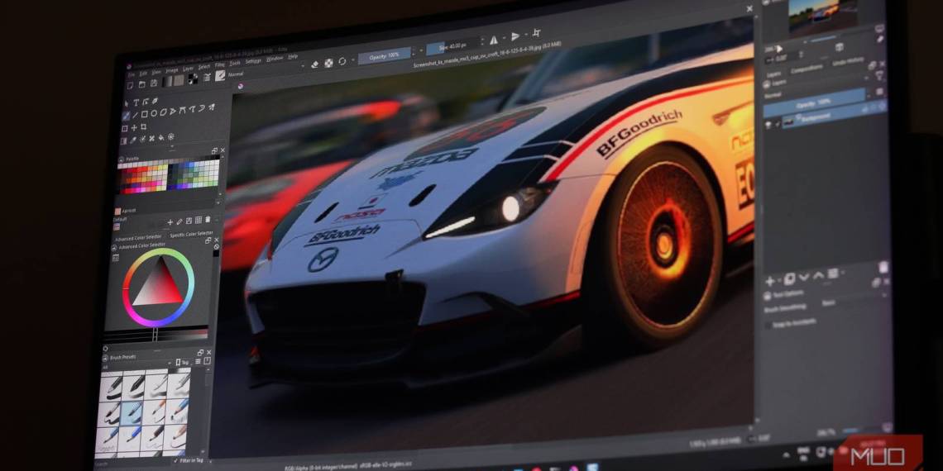Select the shape Select arrow tool
The image size is (943, 471).
(127, 103)
